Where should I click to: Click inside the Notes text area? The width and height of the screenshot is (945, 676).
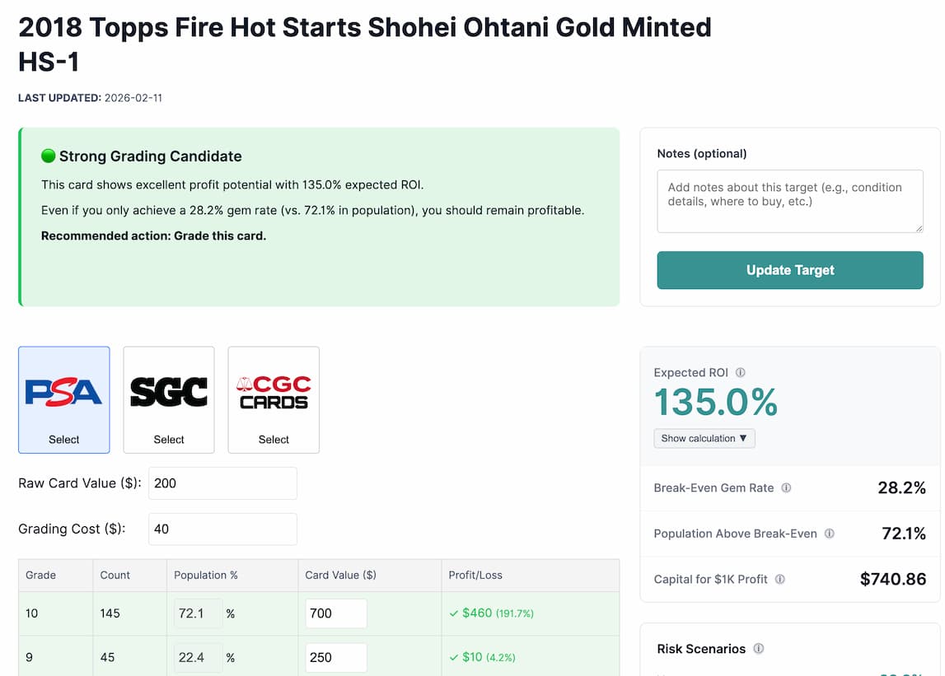click(x=789, y=201)
